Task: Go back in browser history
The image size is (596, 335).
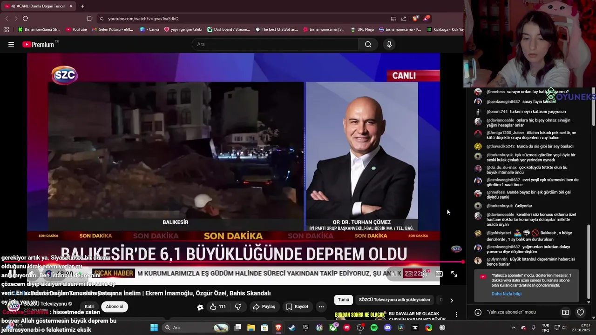Action: click(7, 19)
